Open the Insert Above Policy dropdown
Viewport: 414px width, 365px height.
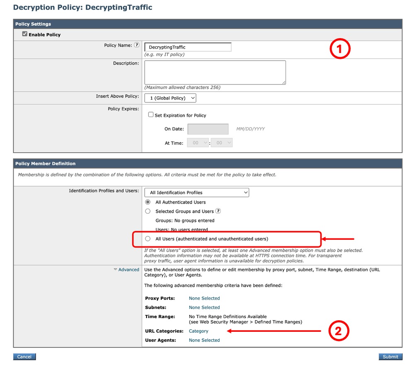coord(170,98)
